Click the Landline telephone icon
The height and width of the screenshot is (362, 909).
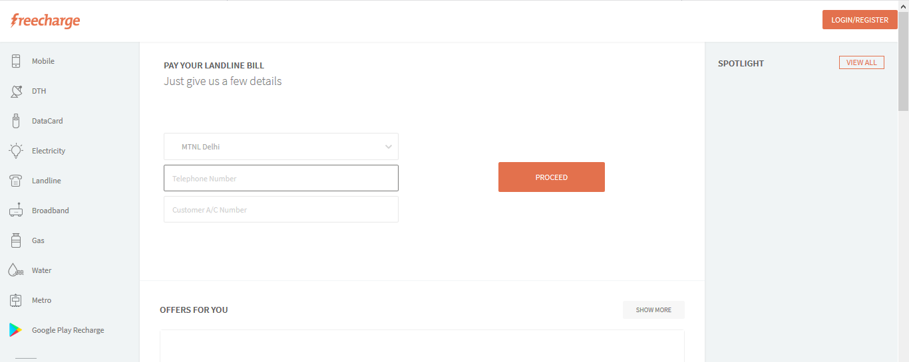16,181
